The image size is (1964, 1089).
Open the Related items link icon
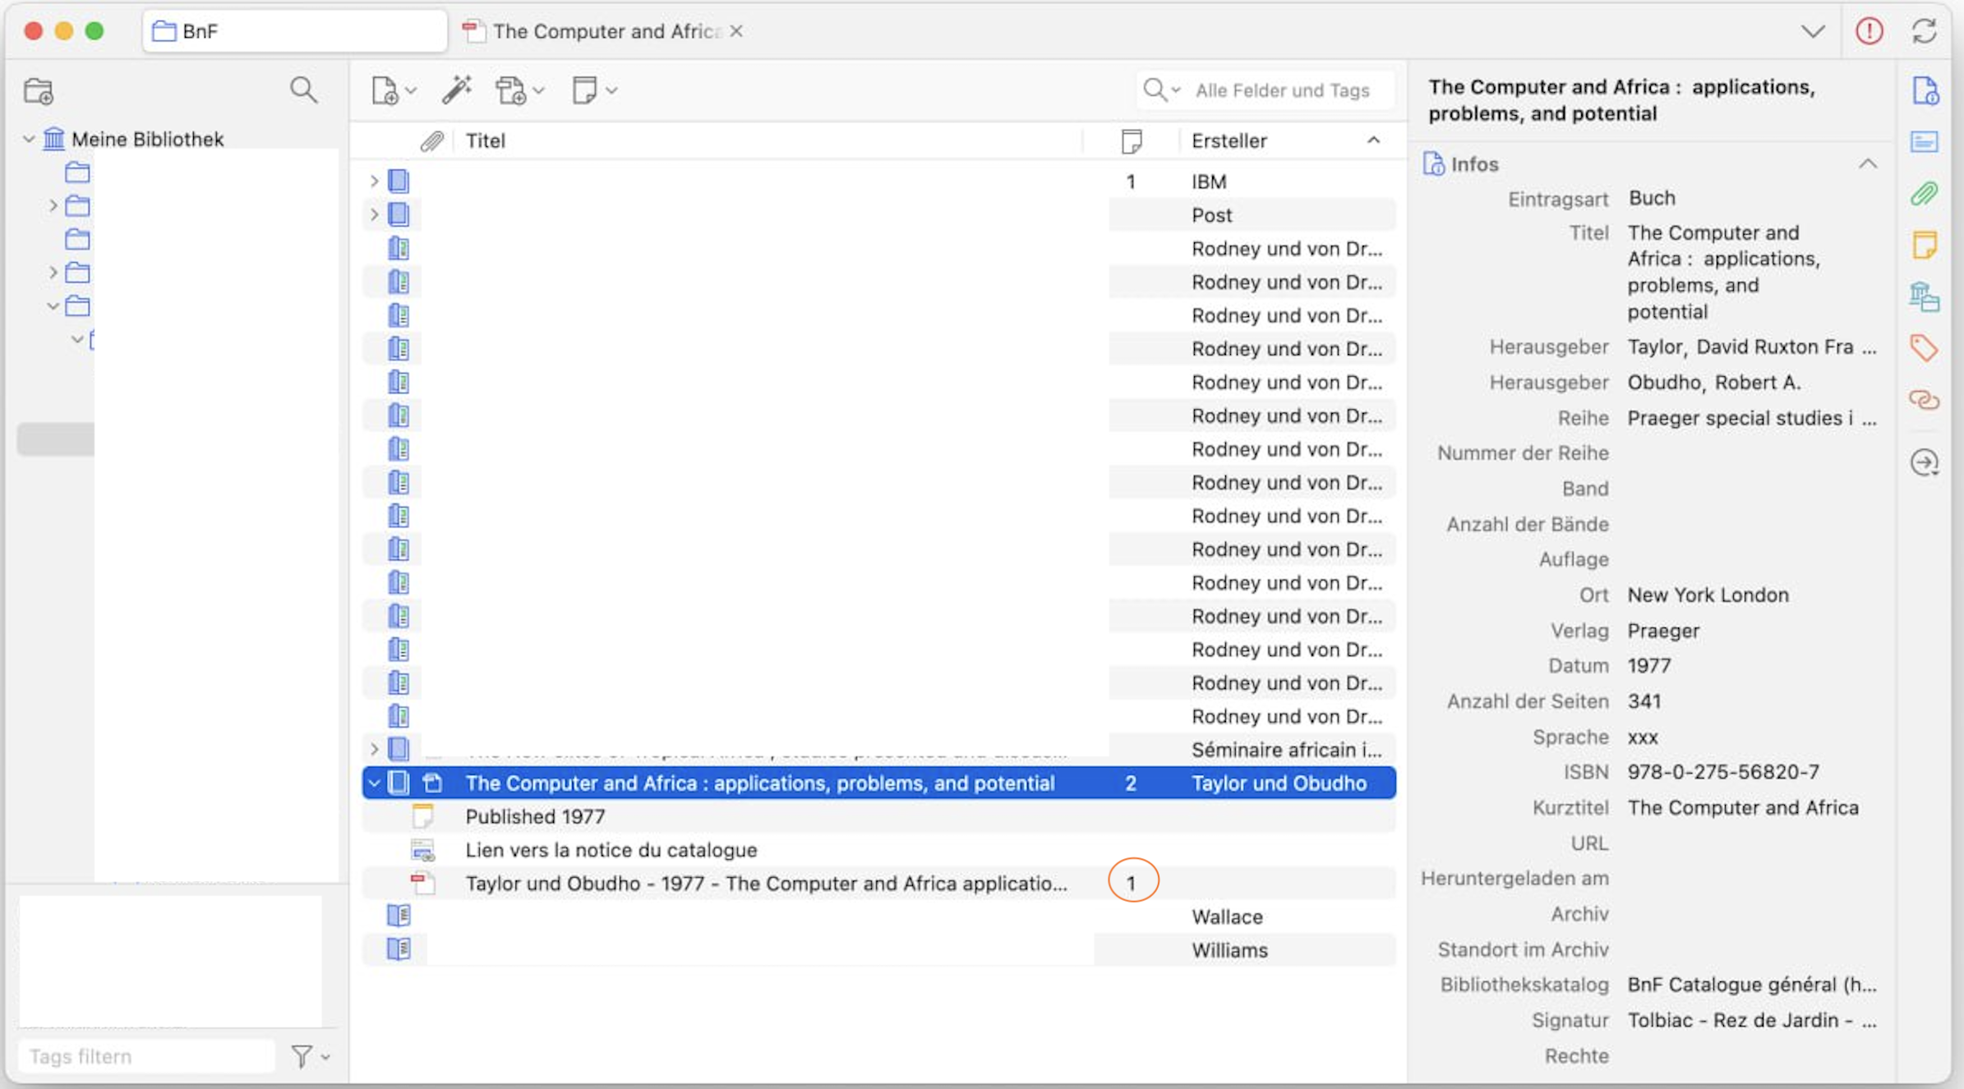click(1924, 400)
